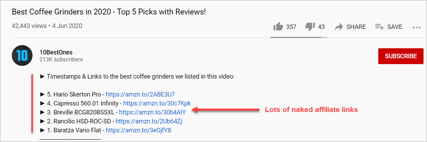Open the Baratza Vario Flat Amazon link
Screen dimensions: 427x142
tap(139, 130)
